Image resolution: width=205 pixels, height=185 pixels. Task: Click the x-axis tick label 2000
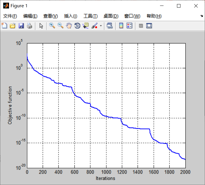185,172
